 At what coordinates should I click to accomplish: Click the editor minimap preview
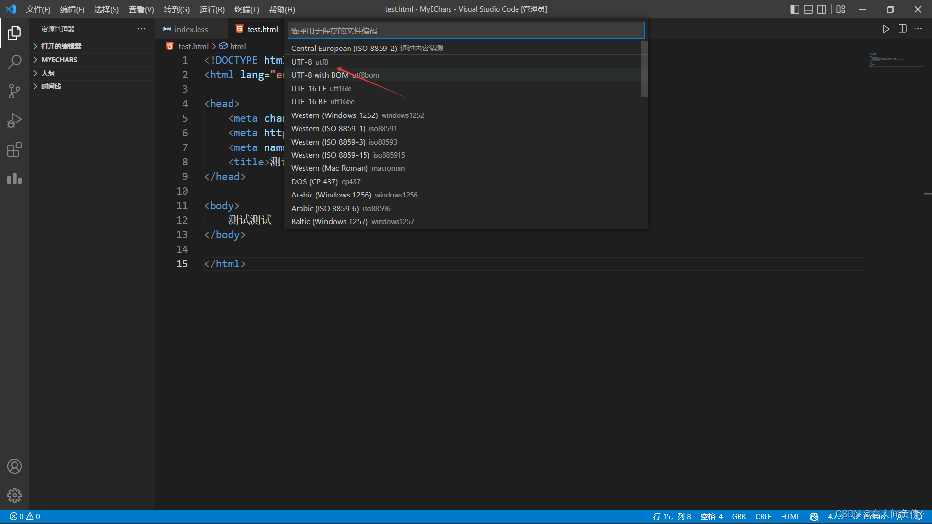(x=896, y=60)
